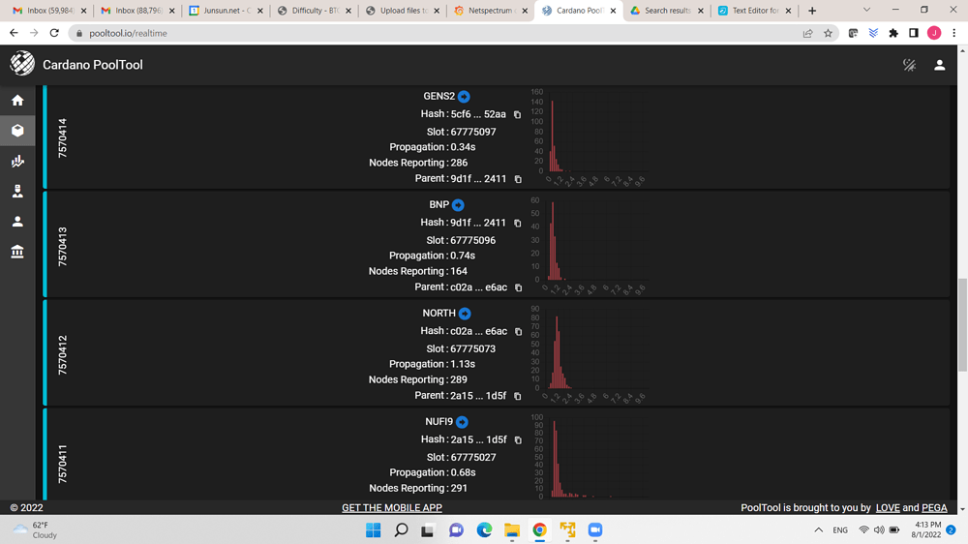This screenshot has height=544, width=968.
Task: Switch to the Difficulty - BTC tab
Action: pyautogui.click(x=314, y=11)
